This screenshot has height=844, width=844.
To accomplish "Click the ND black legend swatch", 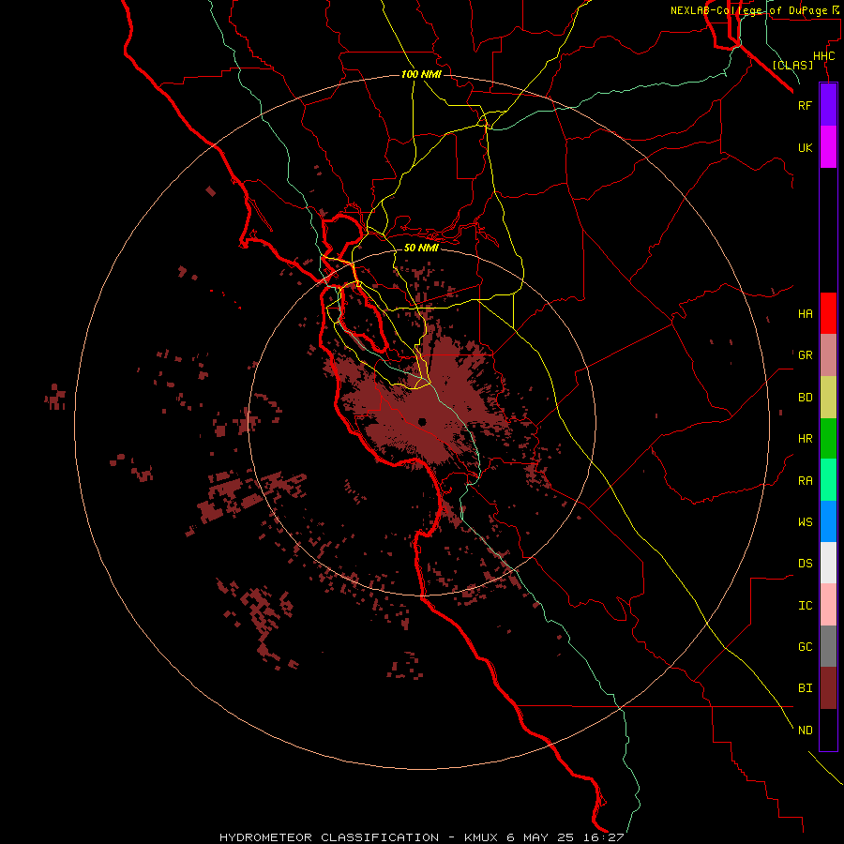I will tap(828, 730).
